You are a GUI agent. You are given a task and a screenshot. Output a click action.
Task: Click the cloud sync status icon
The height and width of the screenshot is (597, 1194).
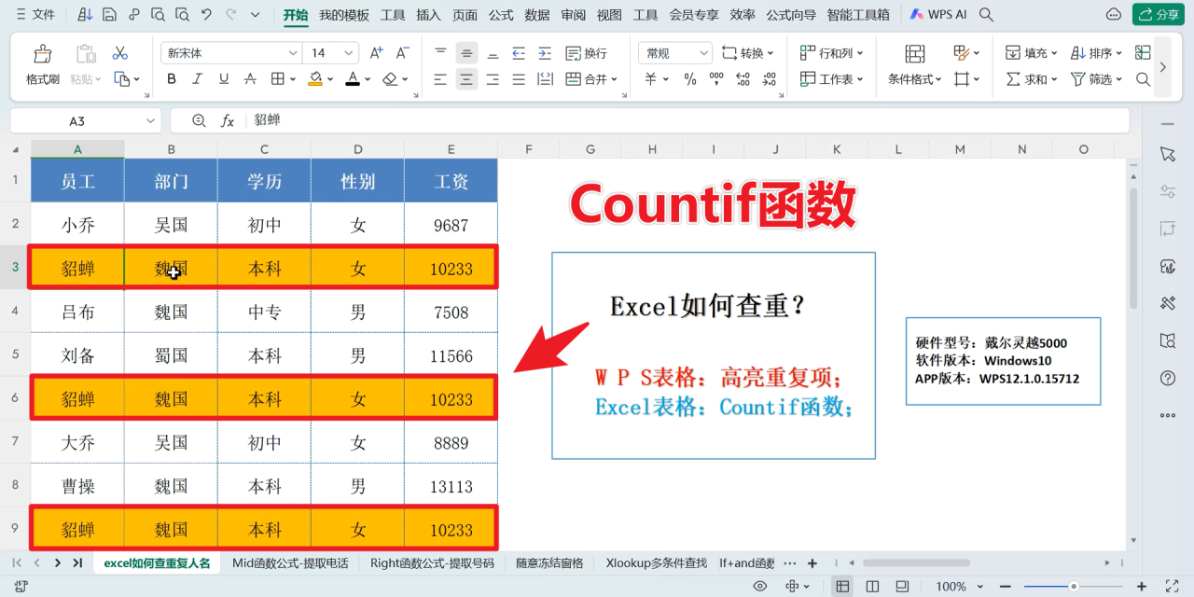(x=1113, y=15)
